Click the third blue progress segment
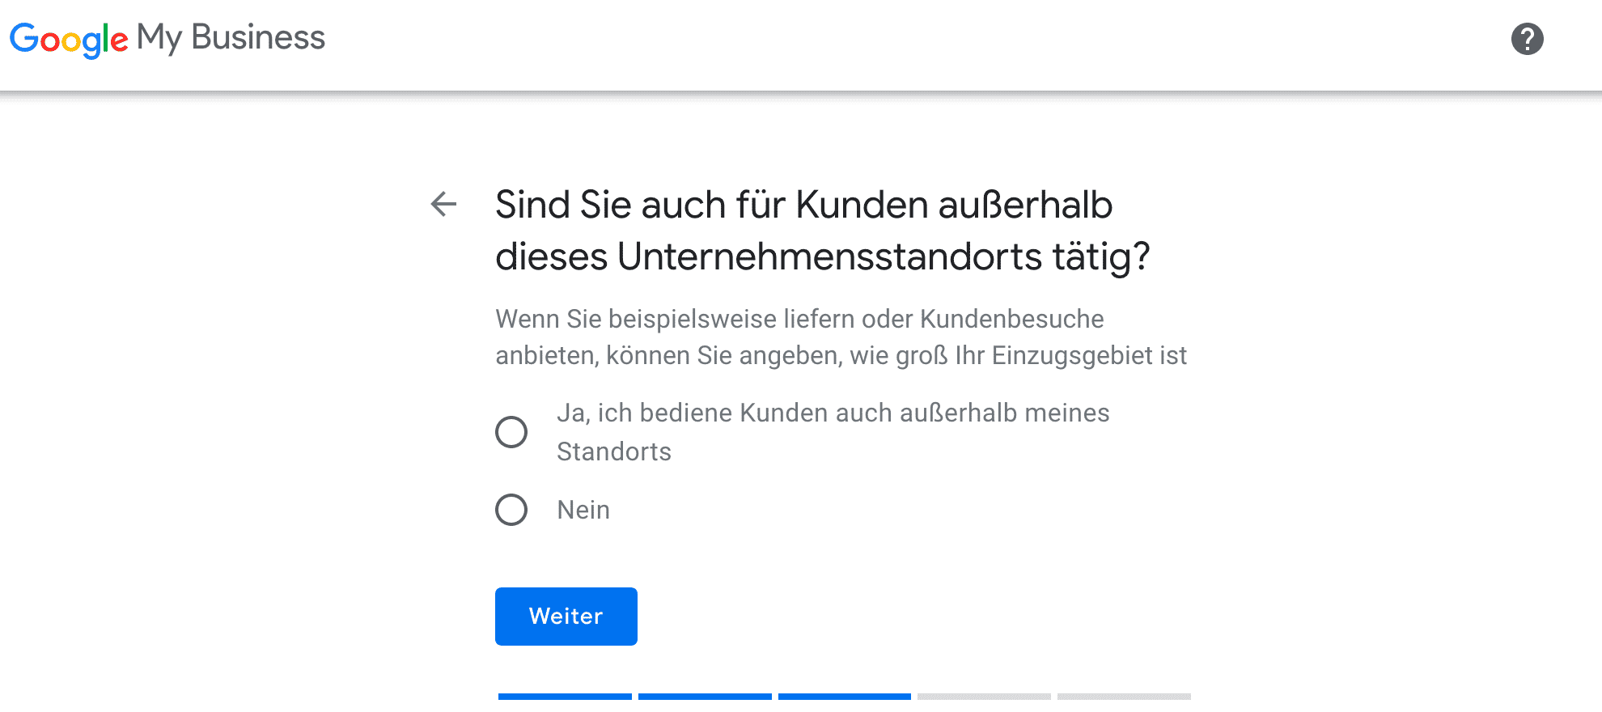This screenshot has width=1602, height=712. point(845,697)
